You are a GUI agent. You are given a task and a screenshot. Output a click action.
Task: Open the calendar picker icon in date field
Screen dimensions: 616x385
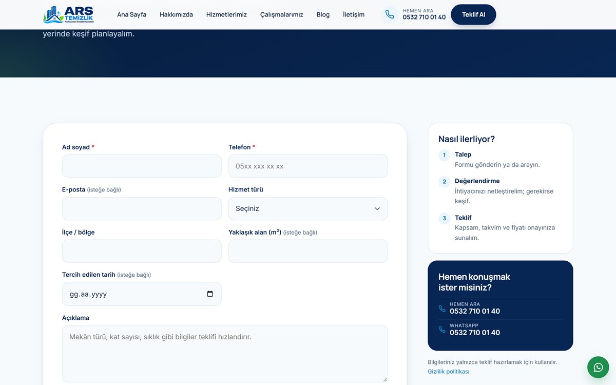pos(210,294)
